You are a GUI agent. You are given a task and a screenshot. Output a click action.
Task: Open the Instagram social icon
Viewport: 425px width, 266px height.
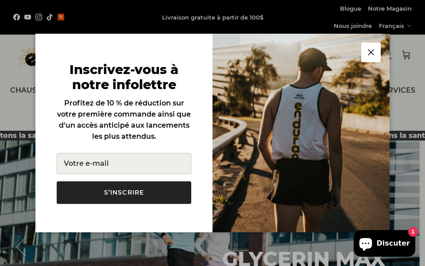tap(39, 17)
